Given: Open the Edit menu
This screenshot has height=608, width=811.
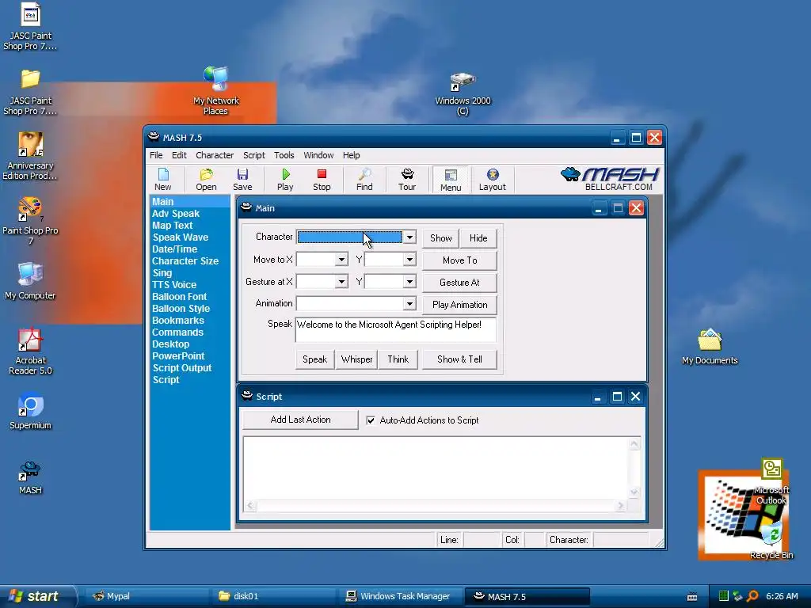Looking at the screenshot, I should coord(179,155).
